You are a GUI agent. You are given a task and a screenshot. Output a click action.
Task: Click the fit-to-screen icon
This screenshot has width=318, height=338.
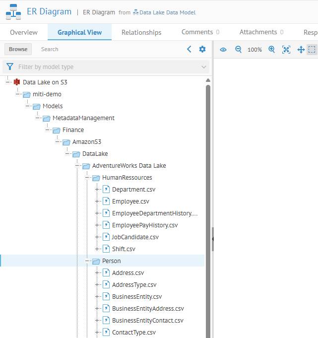pyautogui.click(x=286, y=50)
